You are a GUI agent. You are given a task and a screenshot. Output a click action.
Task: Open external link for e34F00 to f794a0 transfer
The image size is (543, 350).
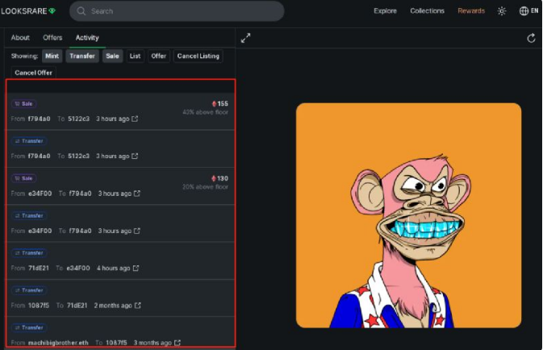pos(137,231)
